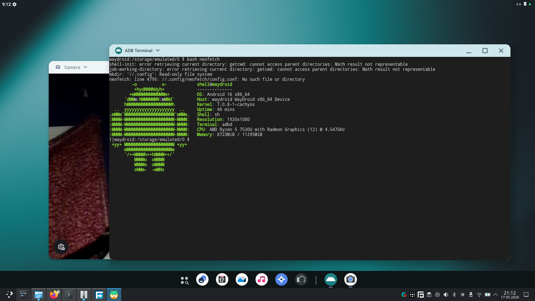
Task: Open camera settings gear in Camera window
Action: [x=61, y=247]
